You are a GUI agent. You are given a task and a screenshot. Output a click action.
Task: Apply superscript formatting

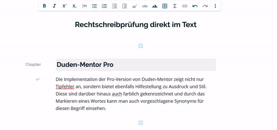click(x=64, y=6)
